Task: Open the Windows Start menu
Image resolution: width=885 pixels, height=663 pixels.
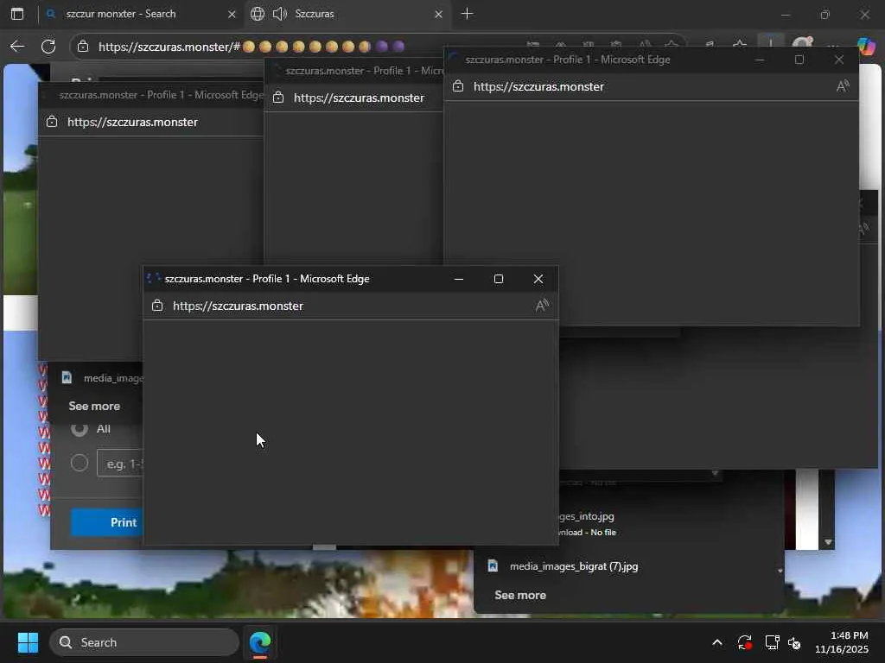Action: [28, 642]
